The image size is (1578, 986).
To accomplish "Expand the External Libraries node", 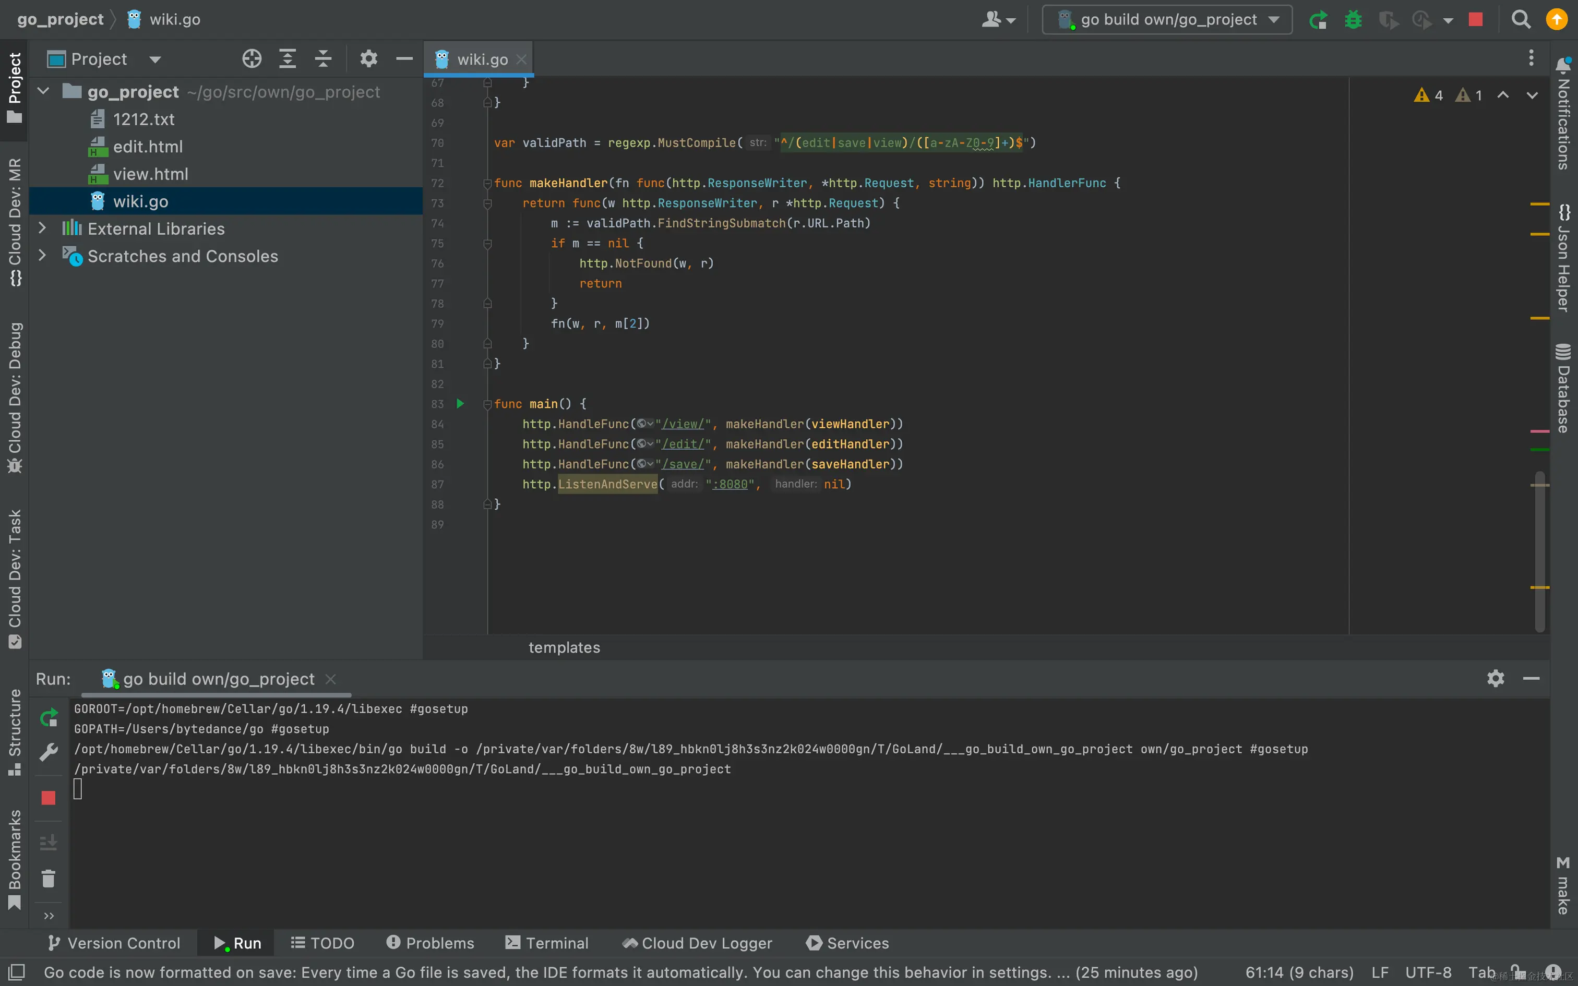I will 42,229.
